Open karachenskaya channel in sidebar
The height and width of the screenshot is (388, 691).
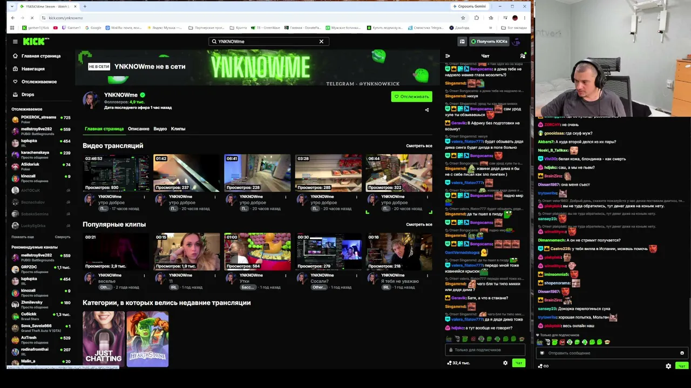point(42,155)
